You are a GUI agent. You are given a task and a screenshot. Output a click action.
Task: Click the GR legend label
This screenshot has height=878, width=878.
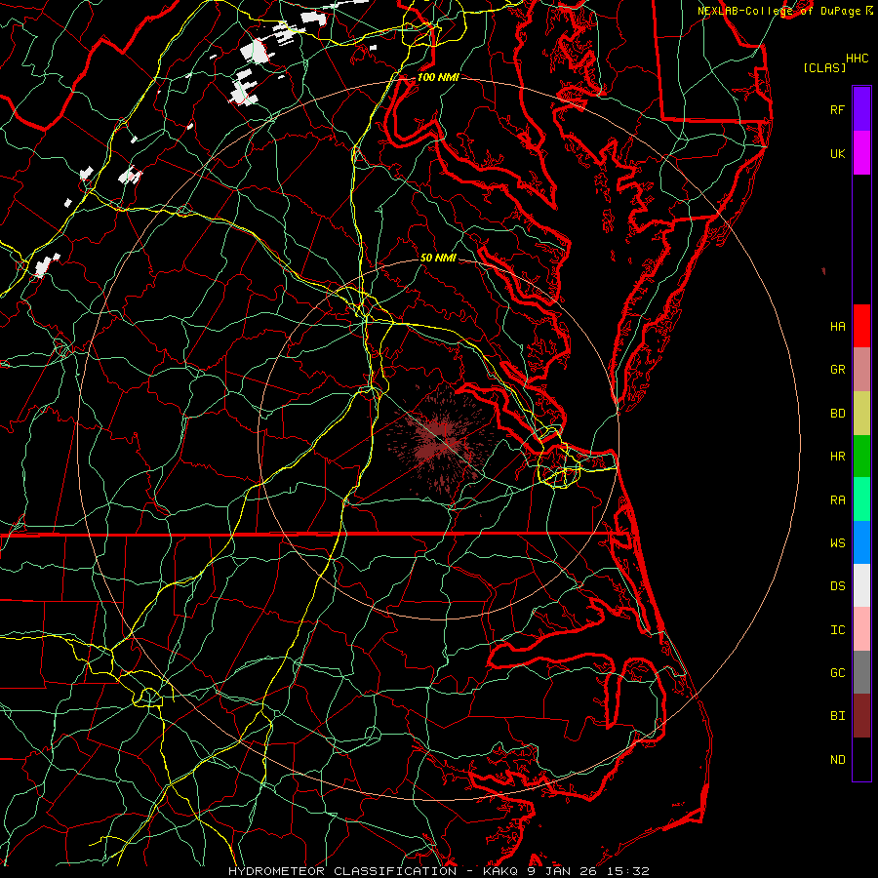click(x=837, y=370)
